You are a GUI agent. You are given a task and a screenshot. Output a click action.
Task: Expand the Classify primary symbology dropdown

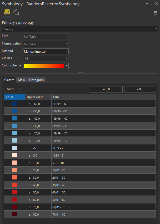80,29
